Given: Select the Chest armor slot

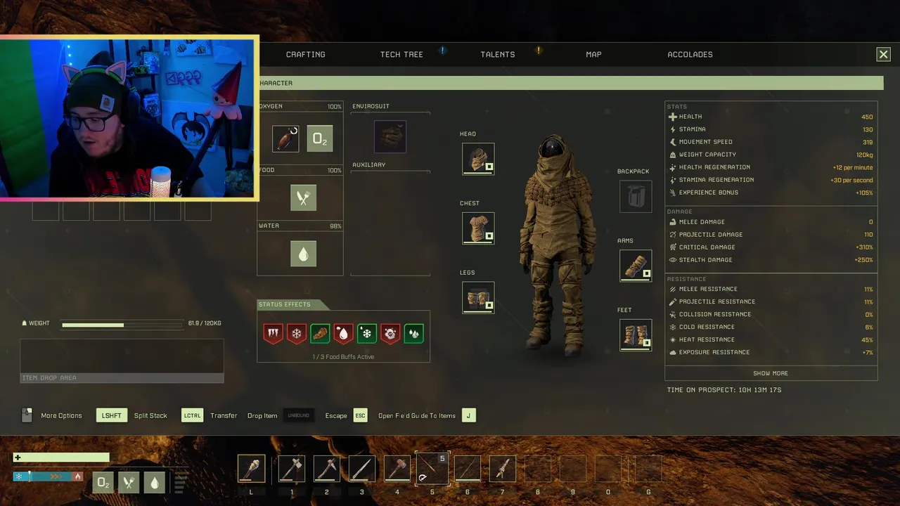Looking at the screenshot, I should (x=478, y=228).
